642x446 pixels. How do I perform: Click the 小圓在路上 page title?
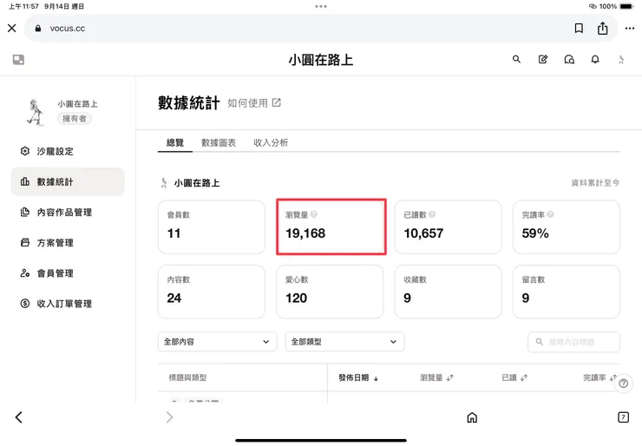tap(321, 60)
